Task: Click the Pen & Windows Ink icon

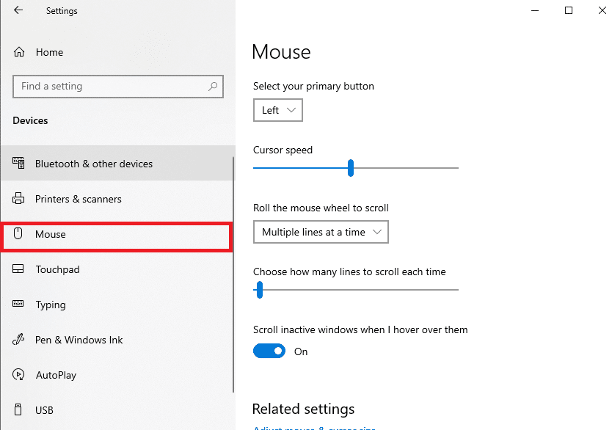Action: [x=19, y=340]
